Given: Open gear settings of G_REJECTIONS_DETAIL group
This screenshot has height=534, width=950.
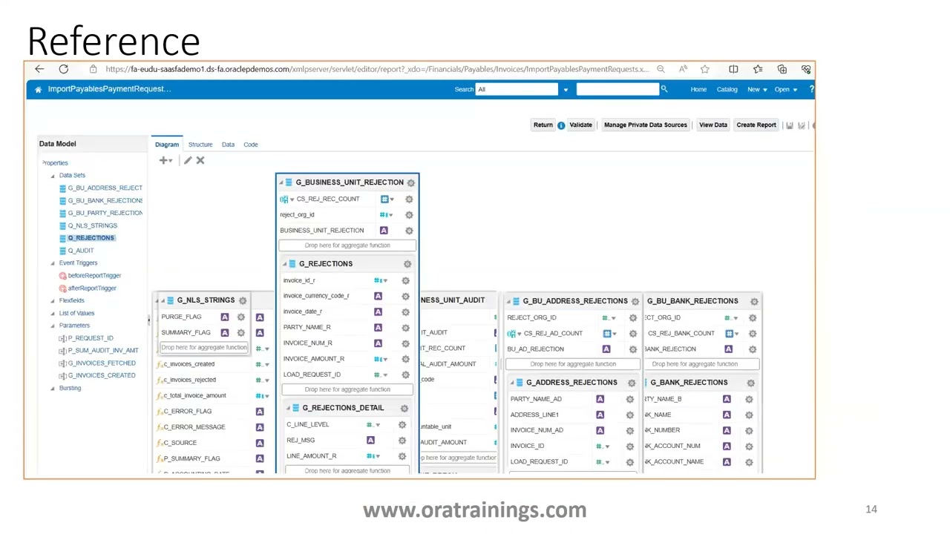Looking at the screenshot, I should [x=404, y=408].
